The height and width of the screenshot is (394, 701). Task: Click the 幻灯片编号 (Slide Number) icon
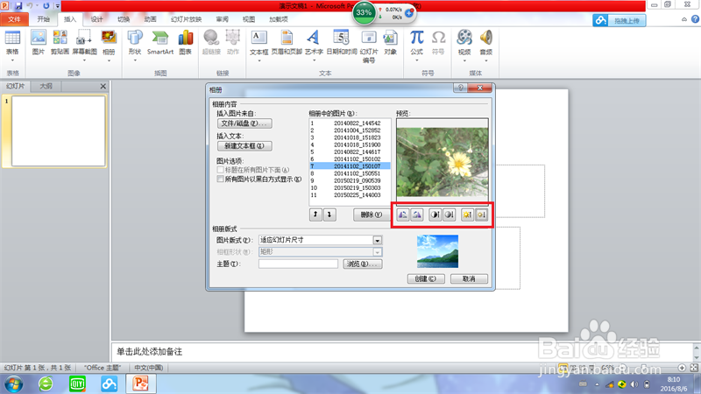tap(369, 46)
